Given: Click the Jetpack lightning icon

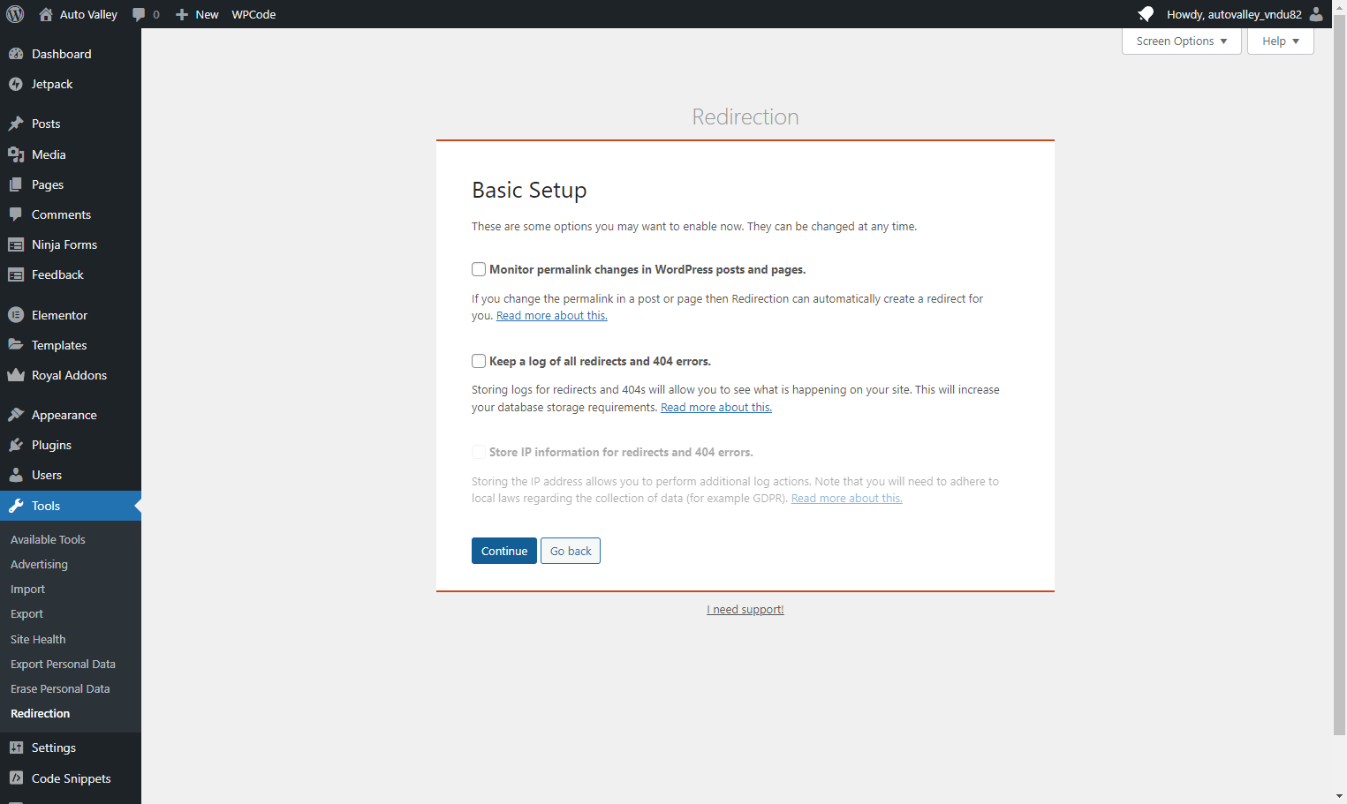Looking at the screenshot, I should 16,84.
